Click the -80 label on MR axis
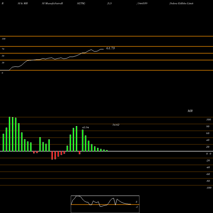The height and width of the screenshot is (213, 213). (x=208, y=181)
